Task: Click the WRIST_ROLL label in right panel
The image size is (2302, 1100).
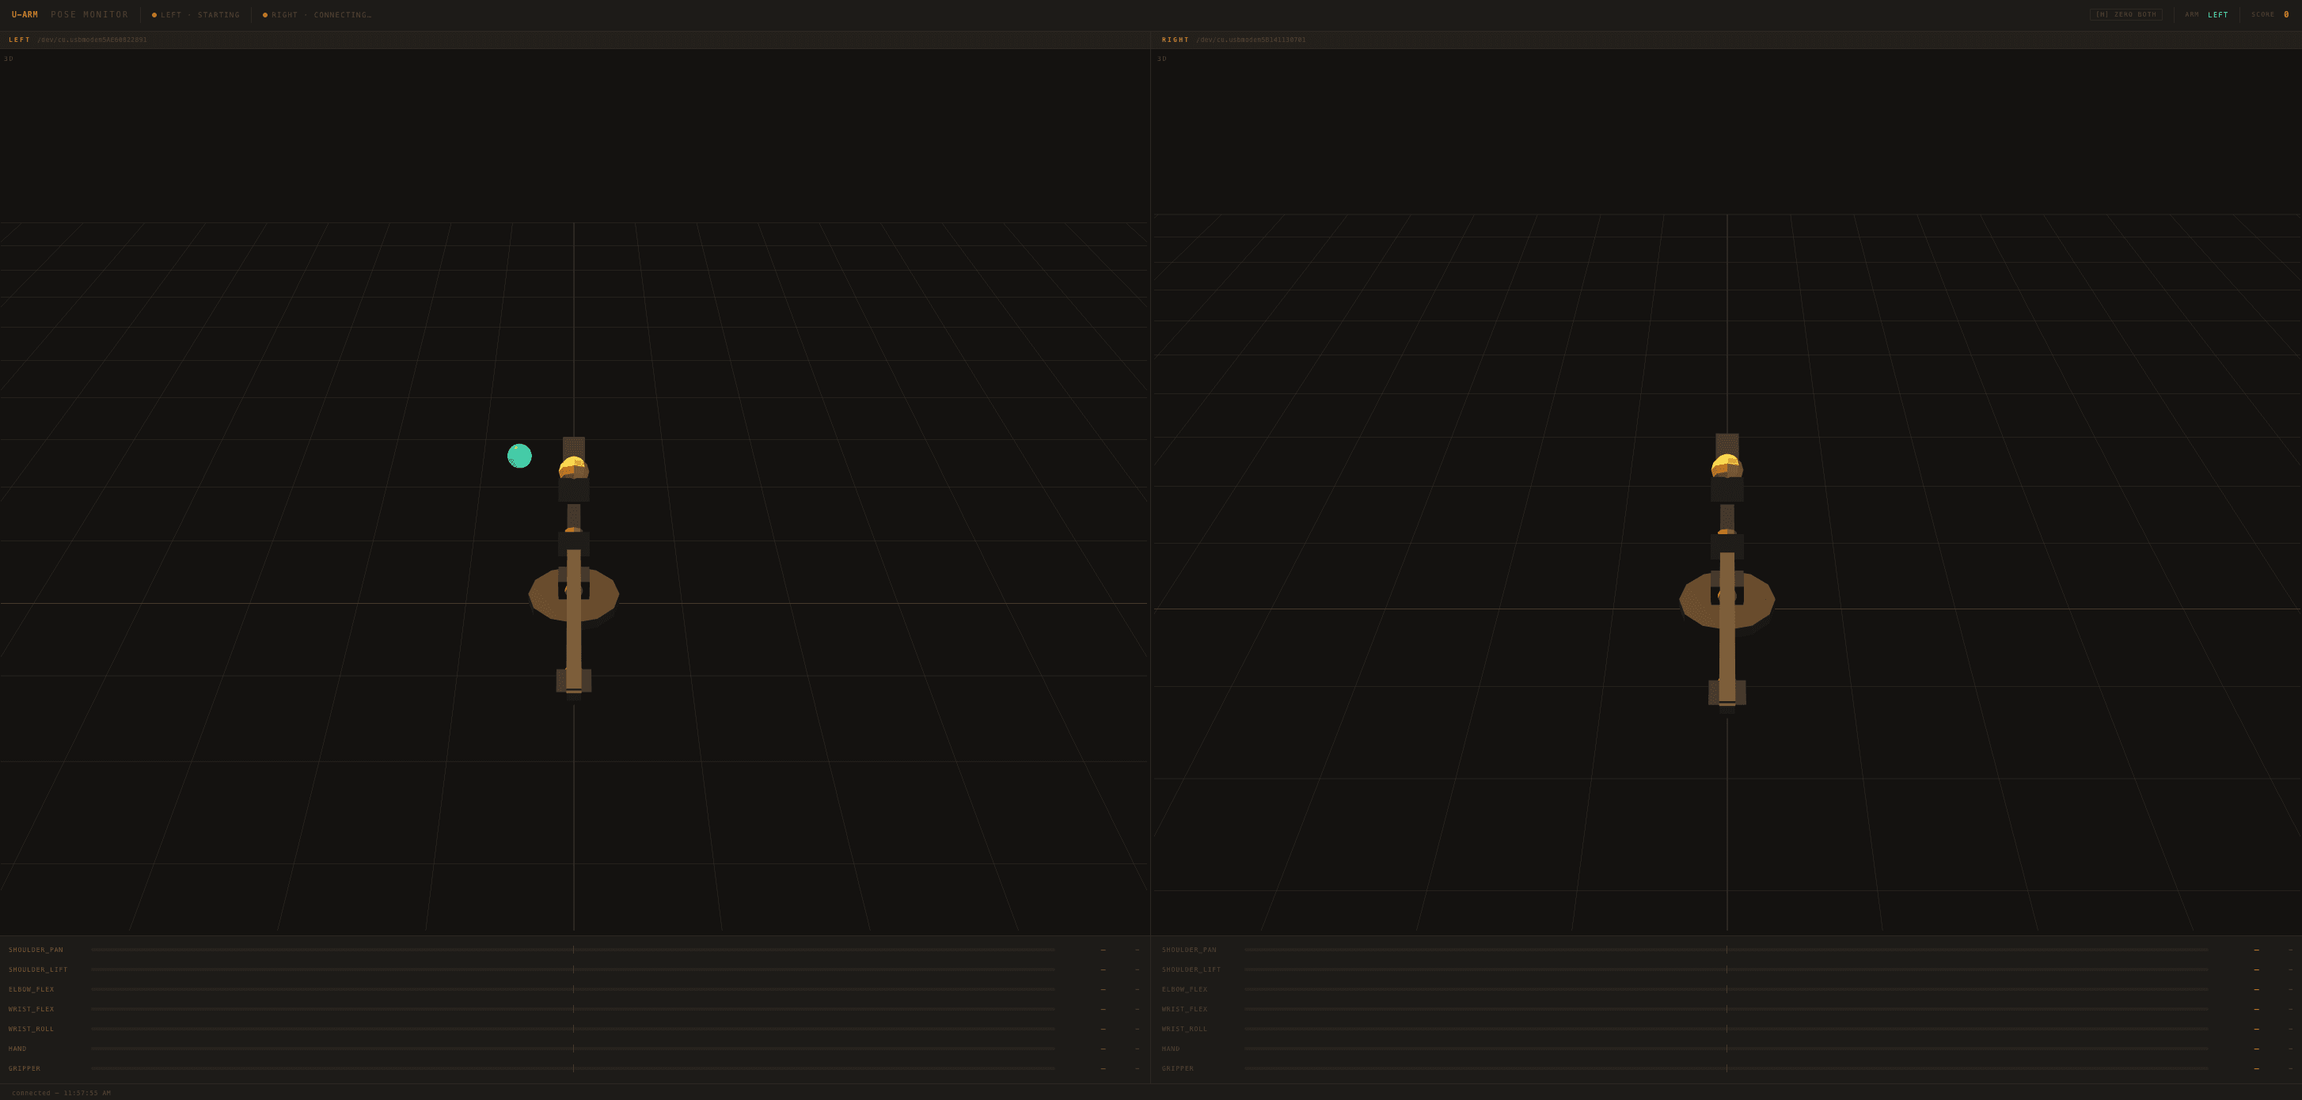Action: (1185, 1029)
